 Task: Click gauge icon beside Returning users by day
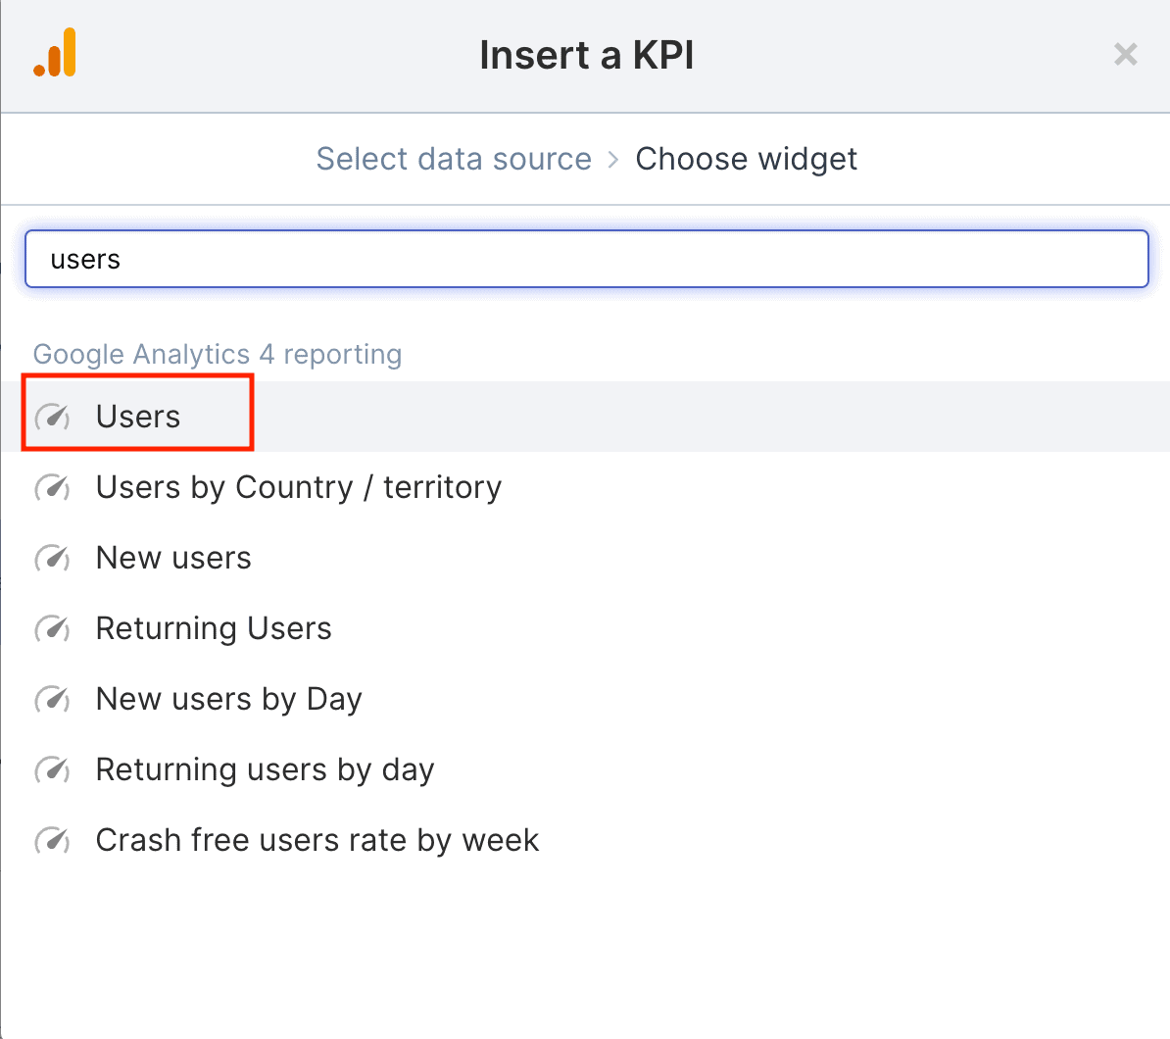tap(52, 769)
